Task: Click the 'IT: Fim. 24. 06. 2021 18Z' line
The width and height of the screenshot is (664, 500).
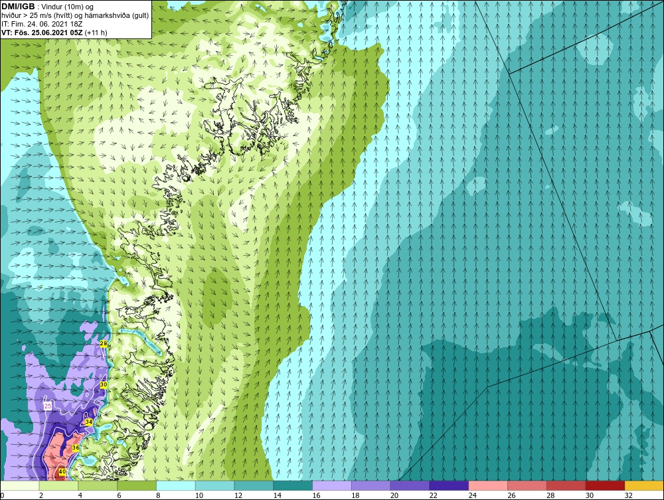Action: (42, 24)
